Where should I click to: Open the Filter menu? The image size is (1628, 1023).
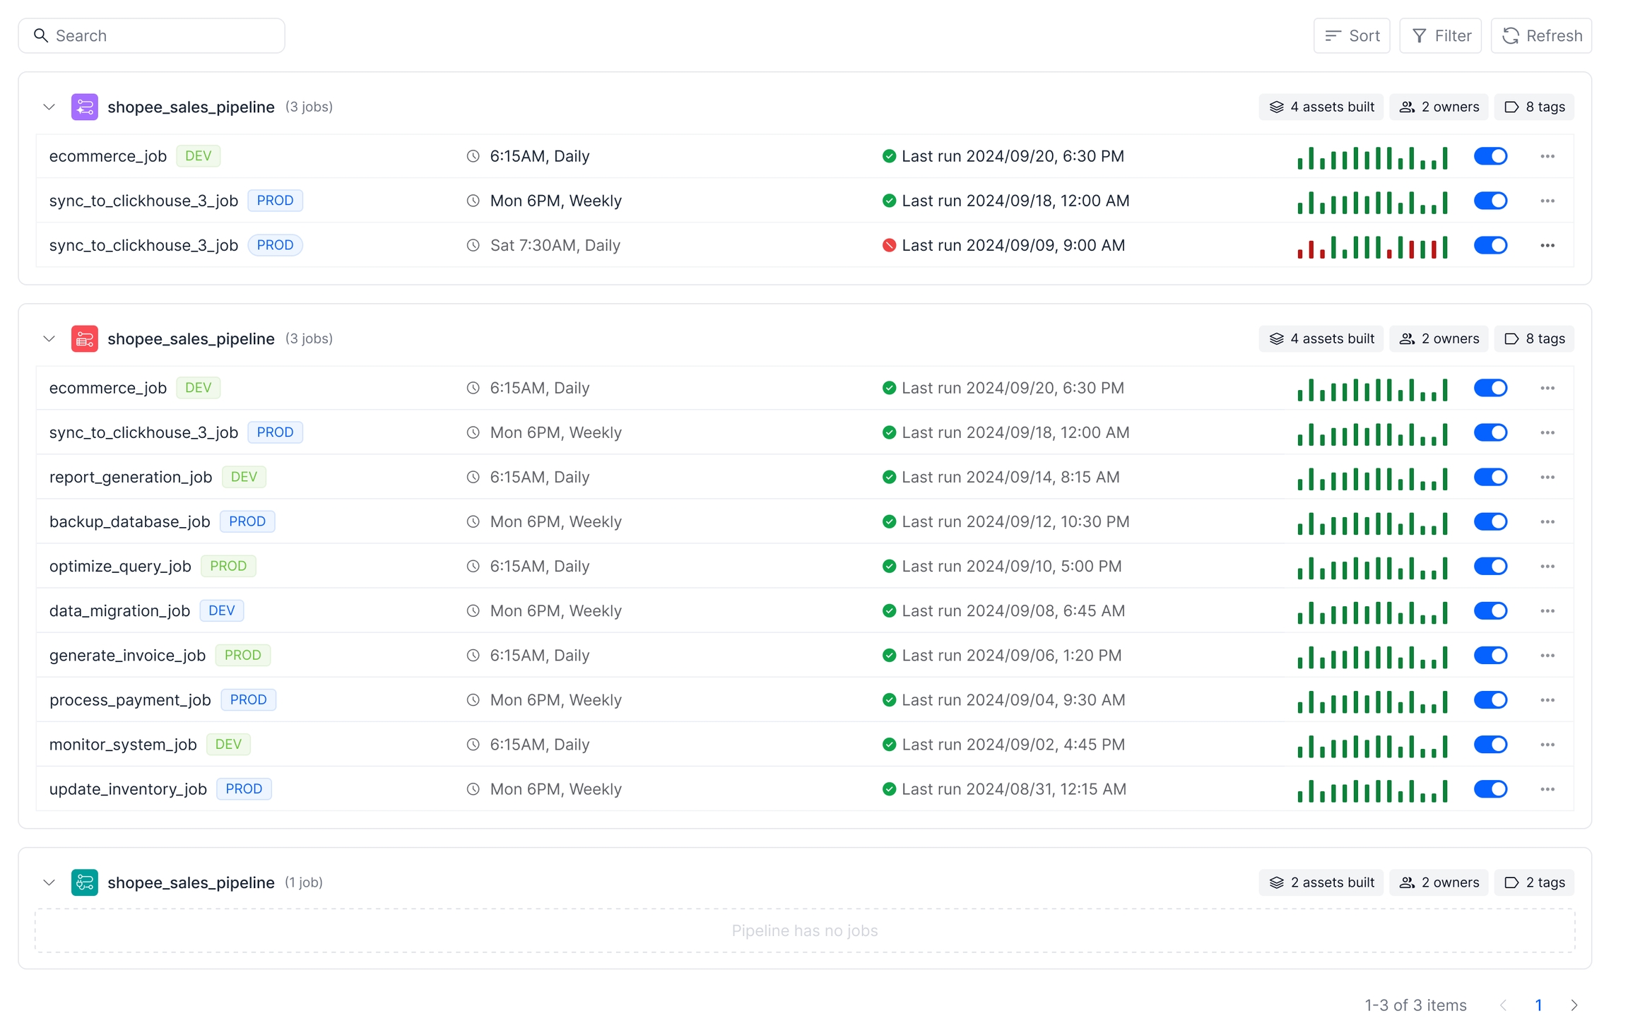[x=1440, y=35]
